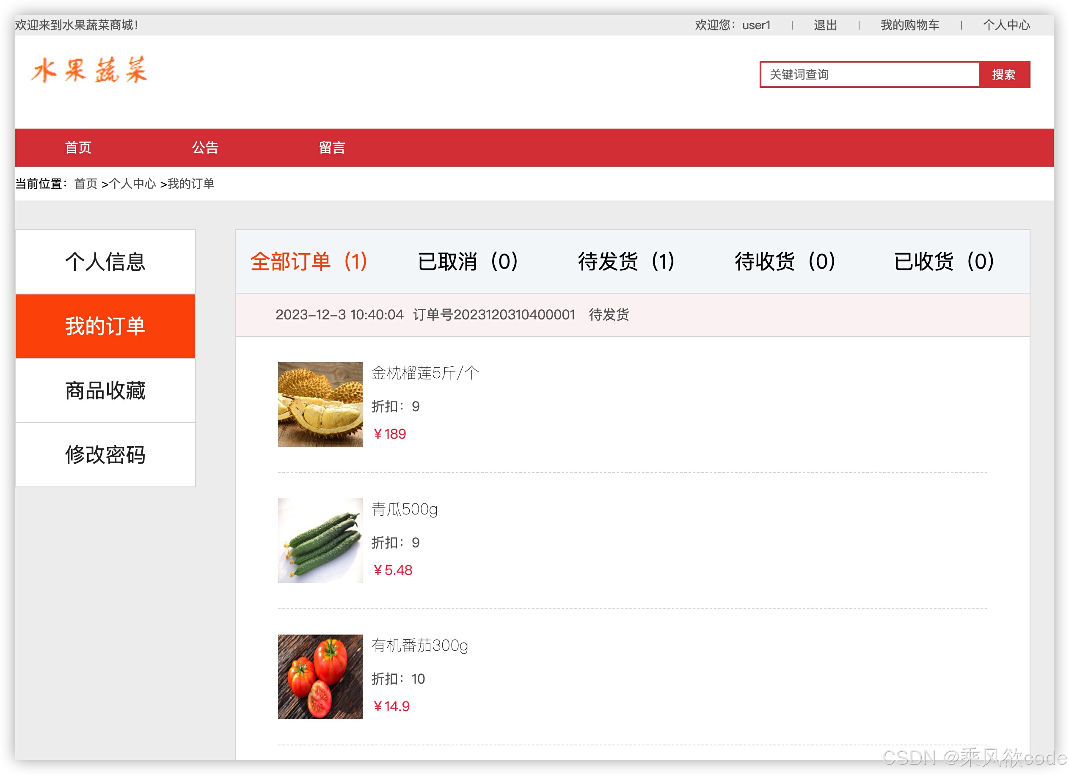Open the 我的购物车 link at top
1069x775 pixels.
tap(910, 25)
